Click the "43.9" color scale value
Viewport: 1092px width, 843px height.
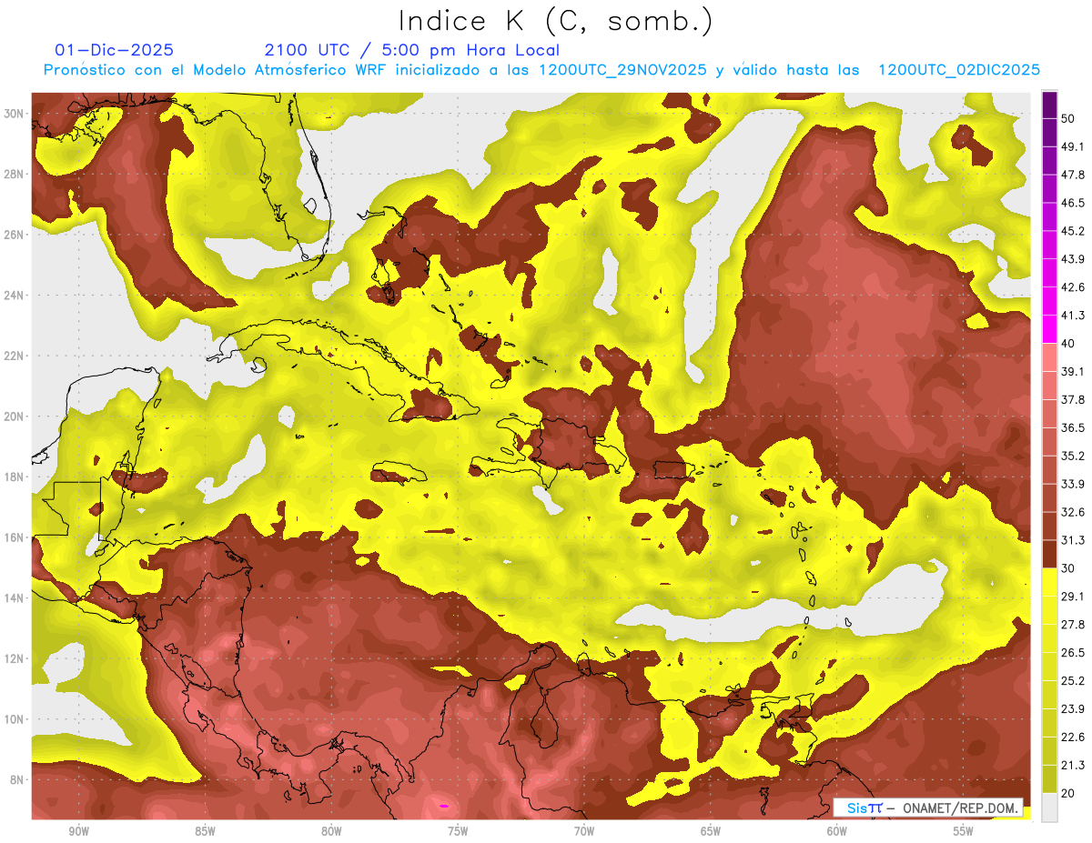(x=1073, y=259)
